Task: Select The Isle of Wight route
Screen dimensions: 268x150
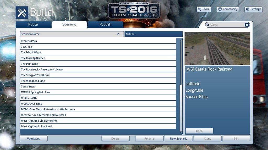Action: [x=98, y=52]
